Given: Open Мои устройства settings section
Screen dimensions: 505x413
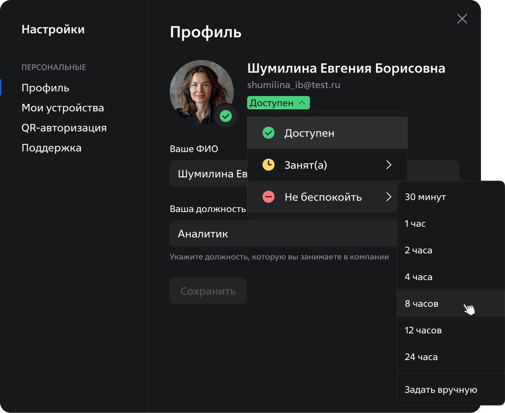Looking at the screenshot, I should [63, 108].
